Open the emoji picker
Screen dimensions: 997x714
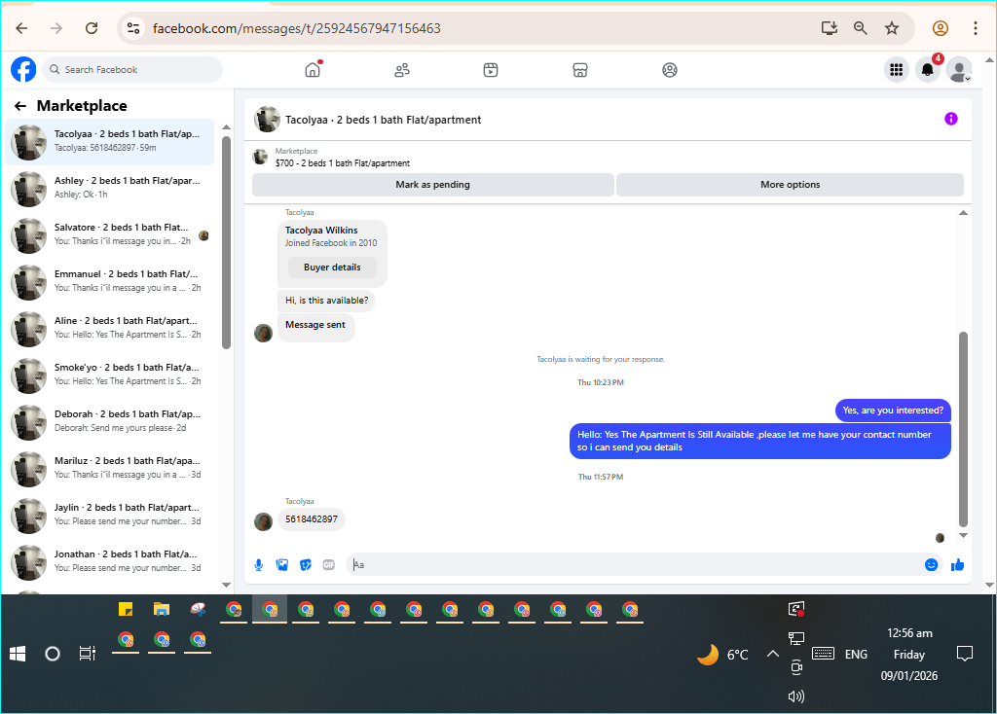coord(931,565)
